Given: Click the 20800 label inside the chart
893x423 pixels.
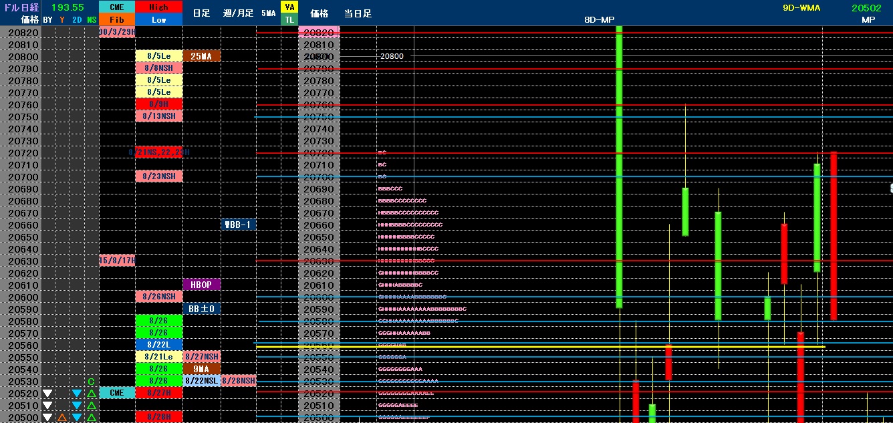Looking at the screenshot, I should (x=392, y=57).
